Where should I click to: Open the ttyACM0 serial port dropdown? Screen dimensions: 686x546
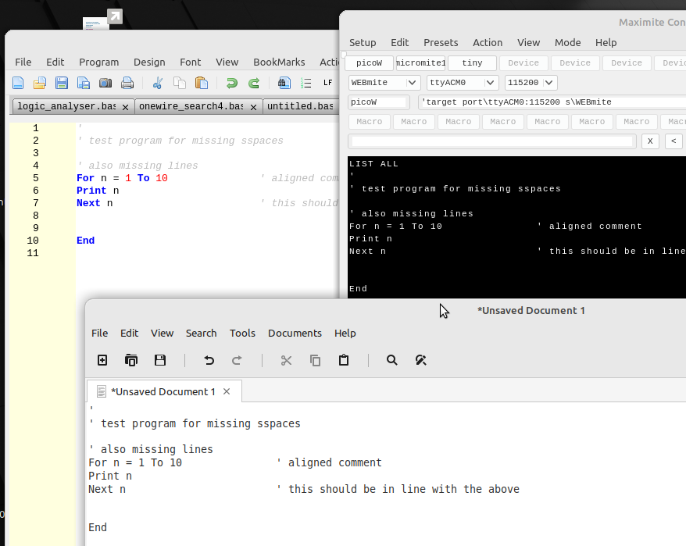(x=491, y=83)
